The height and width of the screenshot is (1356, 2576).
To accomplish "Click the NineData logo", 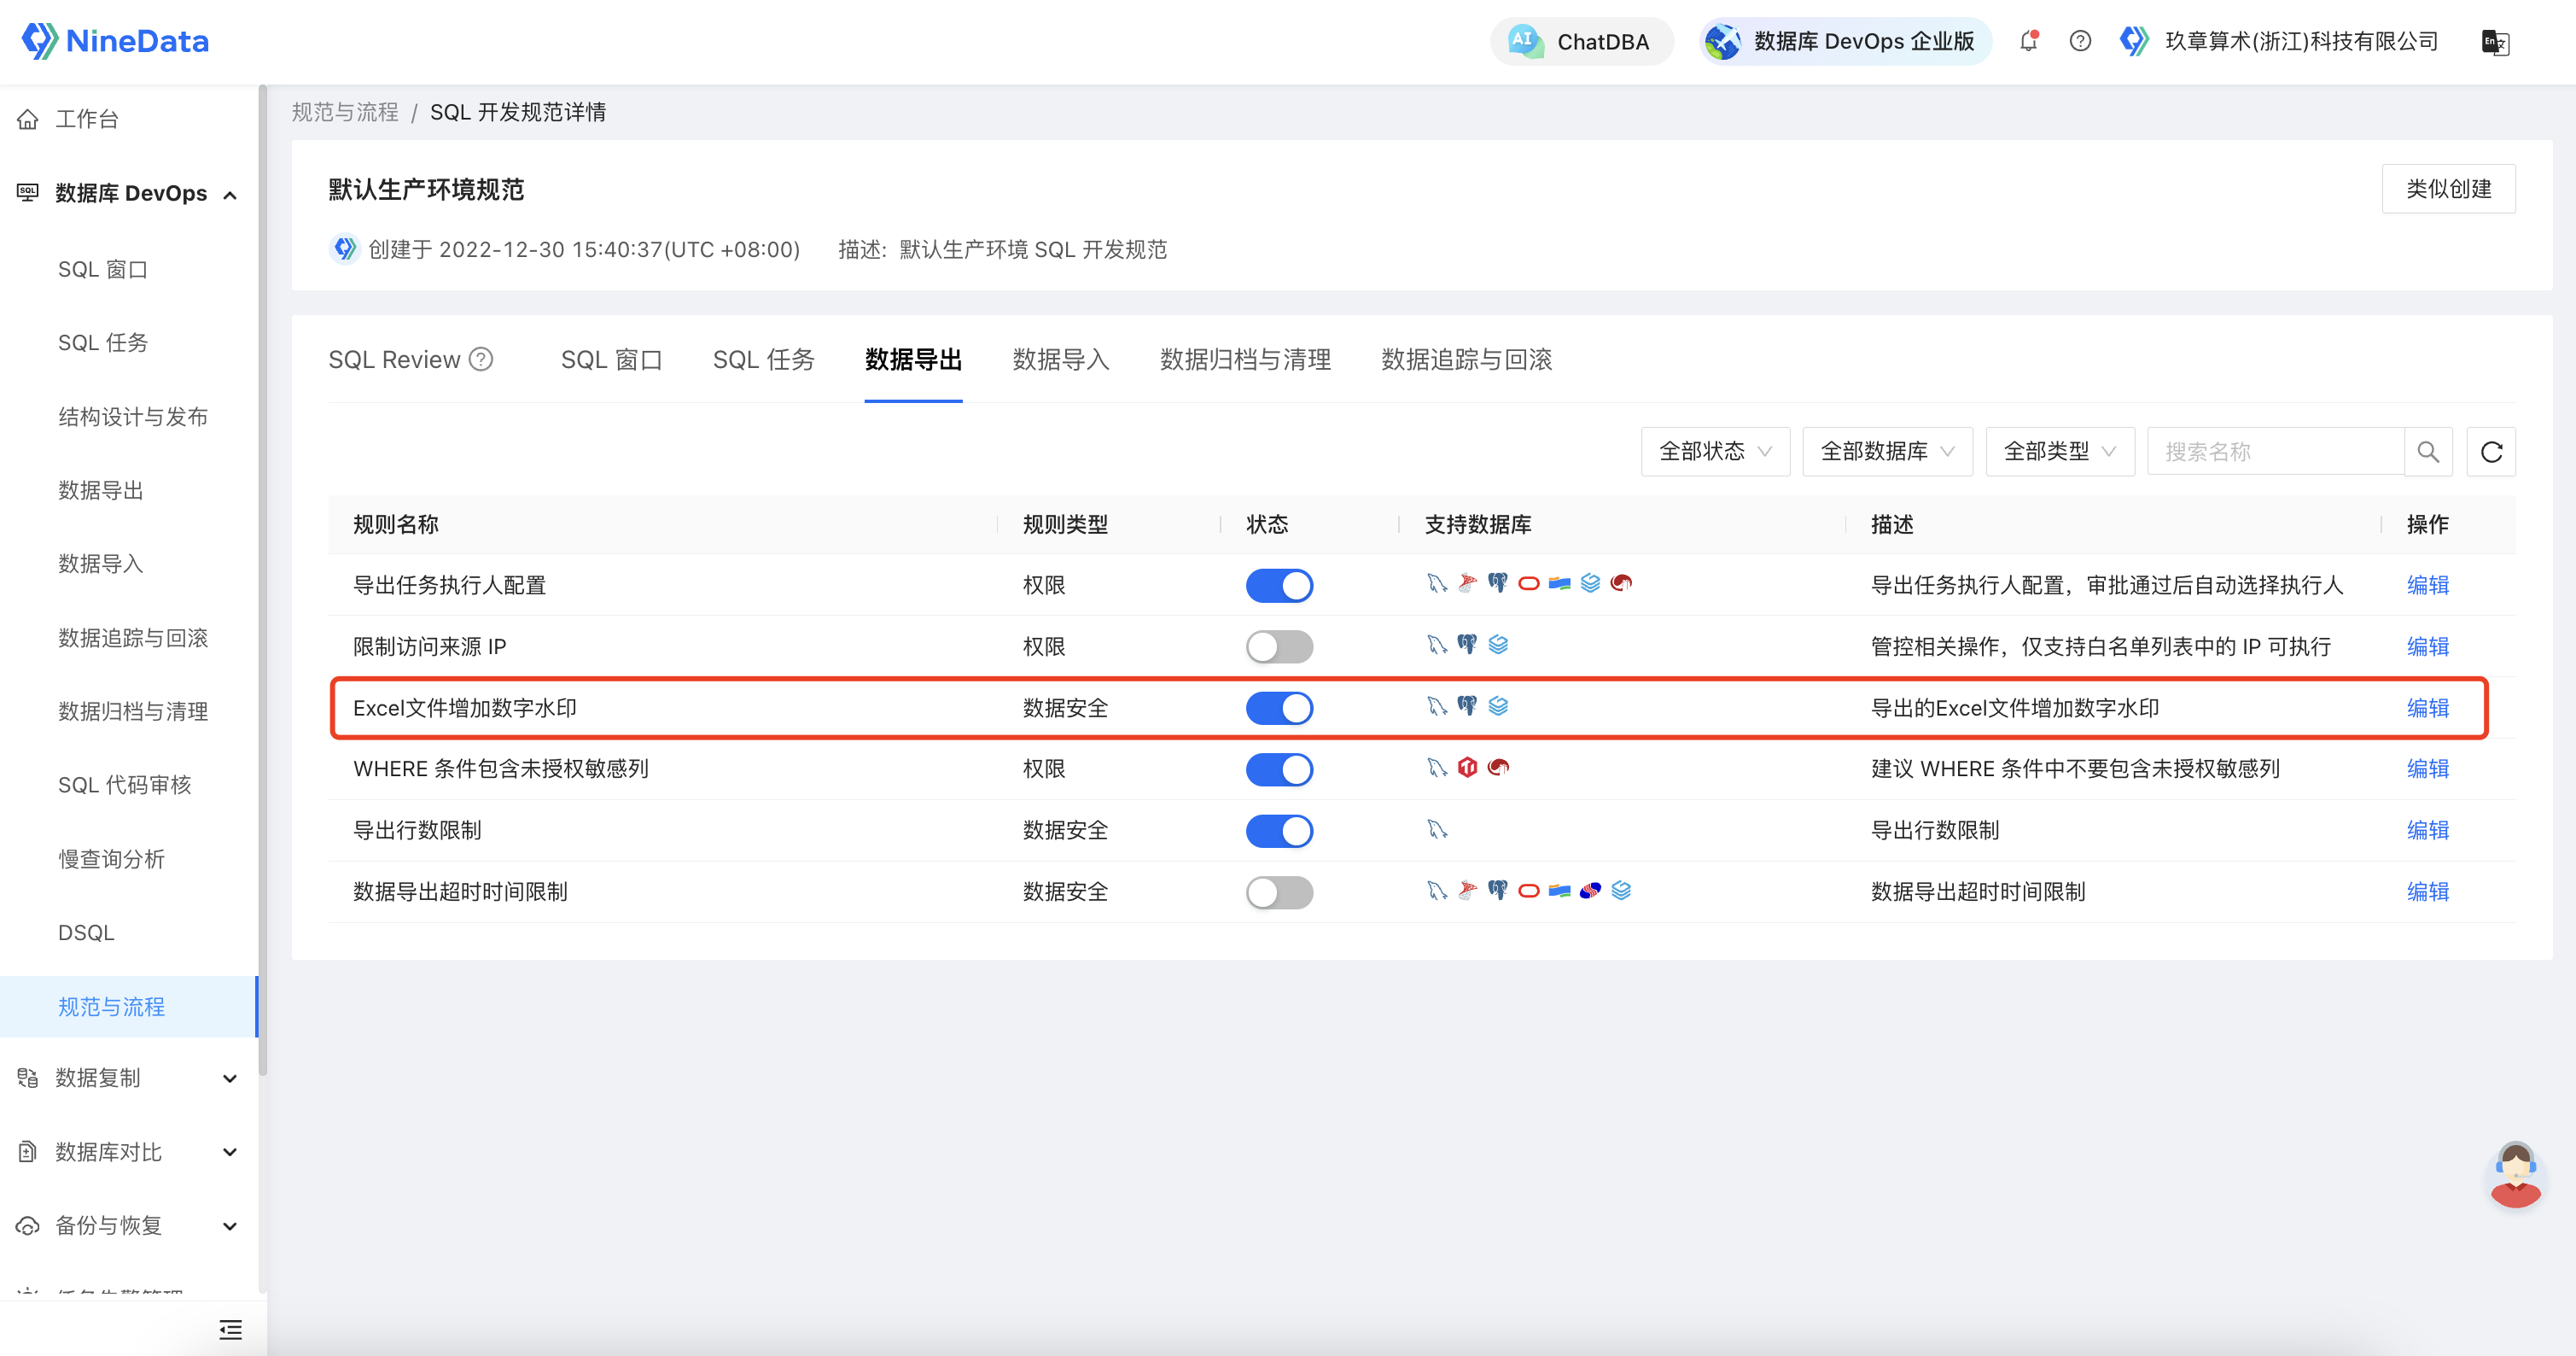I will pyautogui.click(x=115, y=41).
